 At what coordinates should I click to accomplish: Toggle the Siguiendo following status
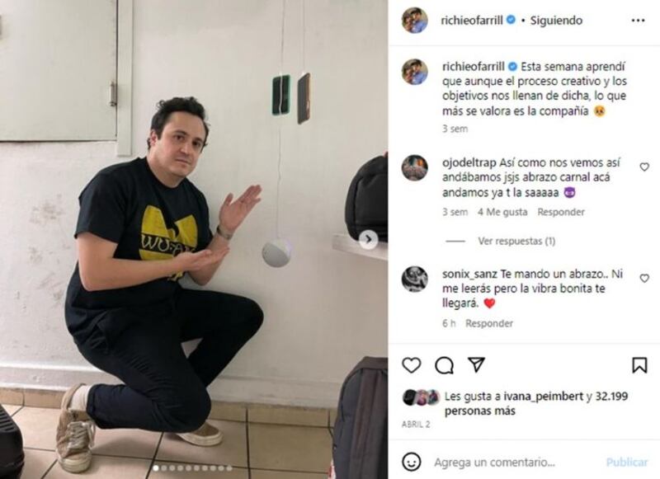pos(556,20)
